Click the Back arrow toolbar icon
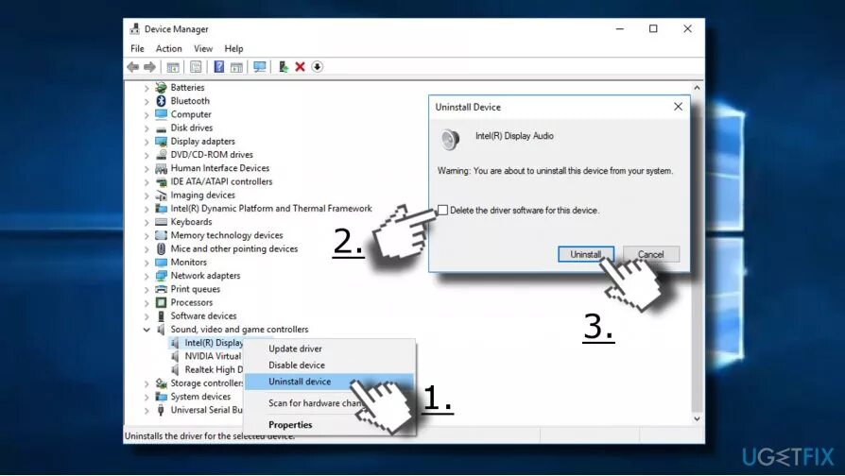845x476 pixels. pos(132,67)
